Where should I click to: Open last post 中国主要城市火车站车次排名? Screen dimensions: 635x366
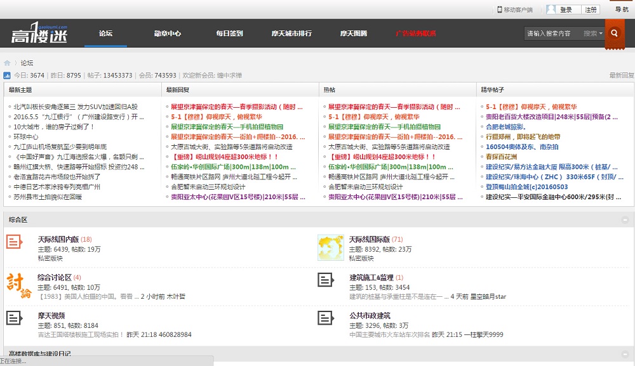coord(390,335)
